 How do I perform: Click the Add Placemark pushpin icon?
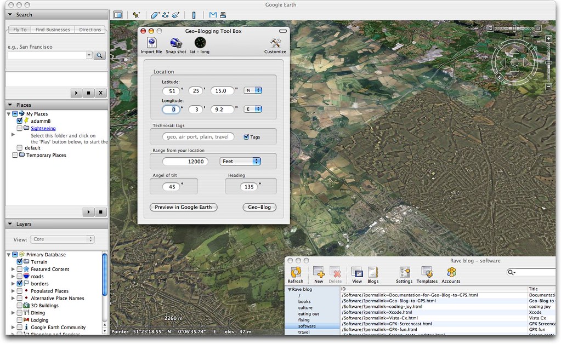[136, 15]
